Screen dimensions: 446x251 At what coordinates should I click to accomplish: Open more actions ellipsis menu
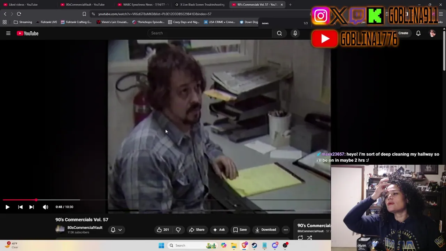tap(286, 230)
